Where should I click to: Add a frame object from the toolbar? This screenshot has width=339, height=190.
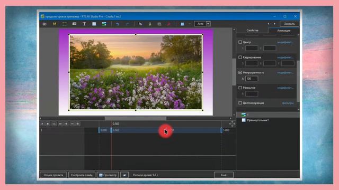click(65, 24)
